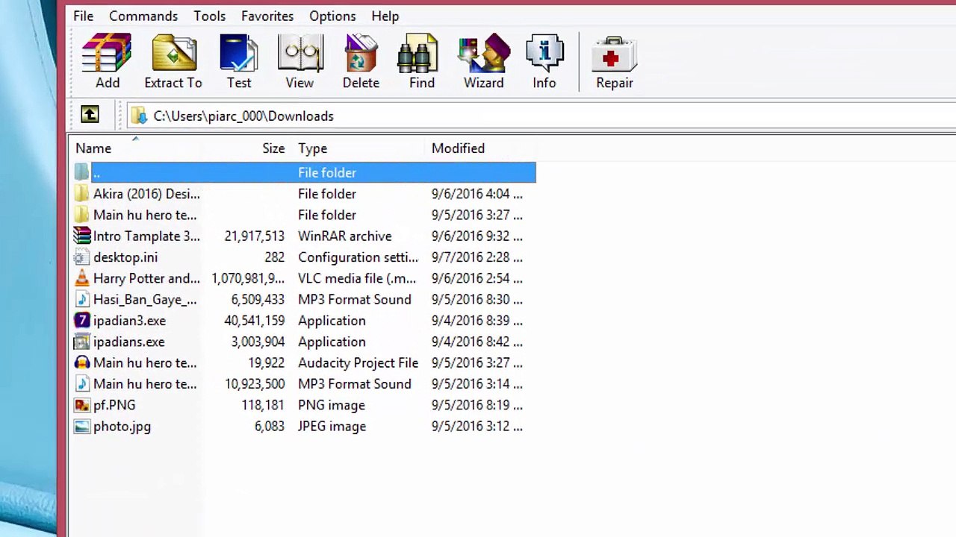956x537 pixels.
Task: Sort files by the Name column header
Action: (93, 148)
